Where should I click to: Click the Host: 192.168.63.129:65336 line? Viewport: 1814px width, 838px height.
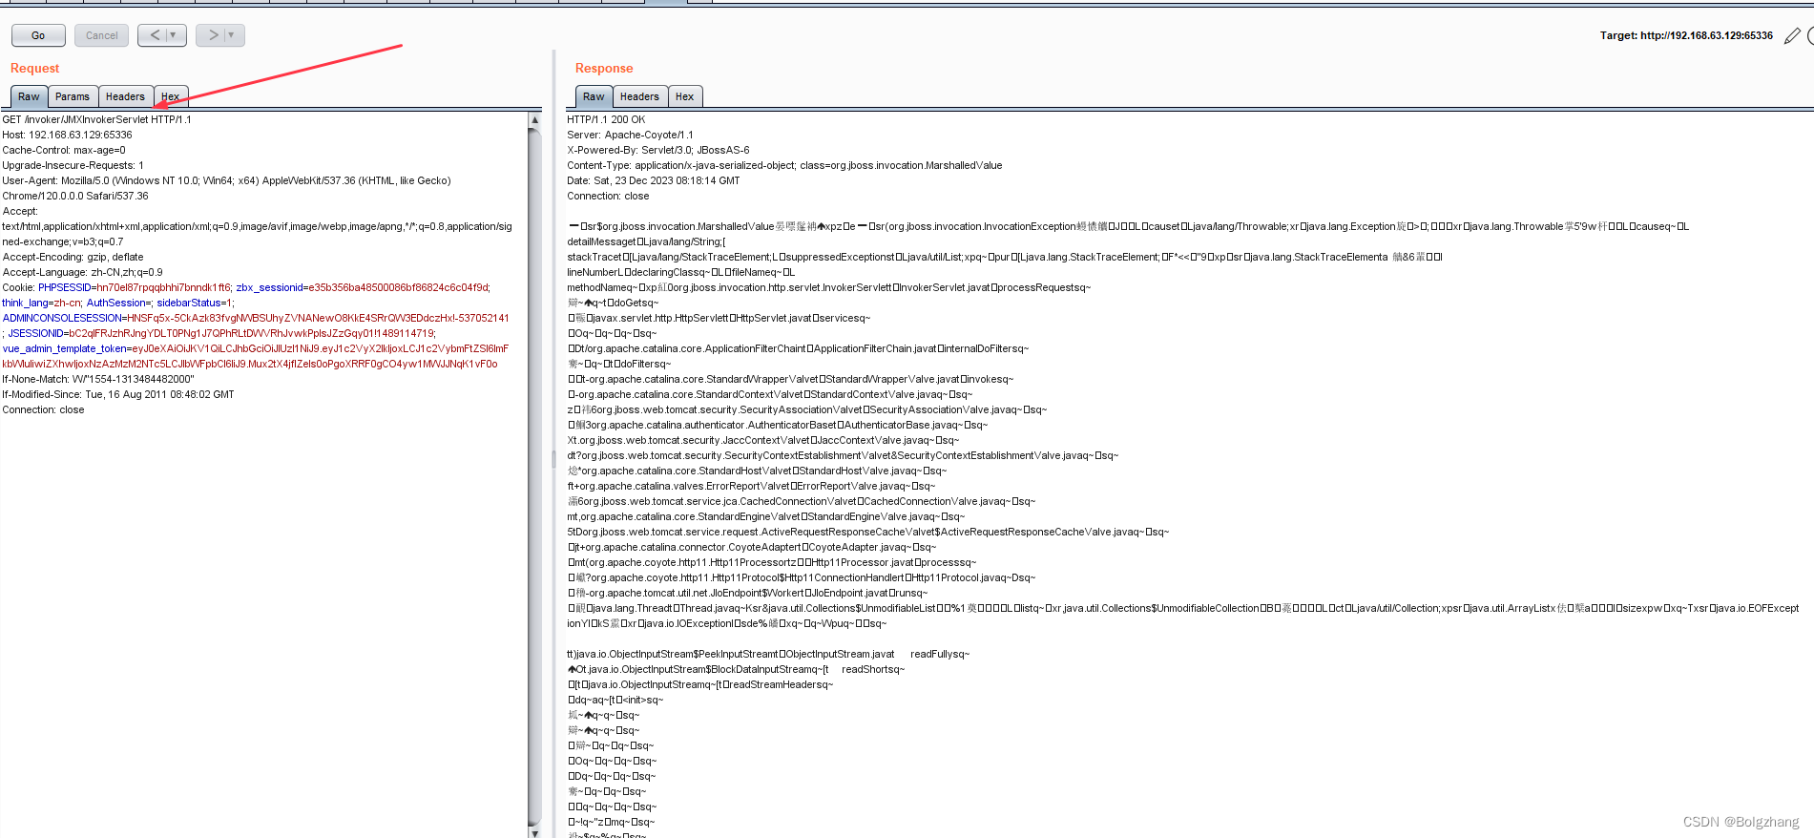[67, 135]
